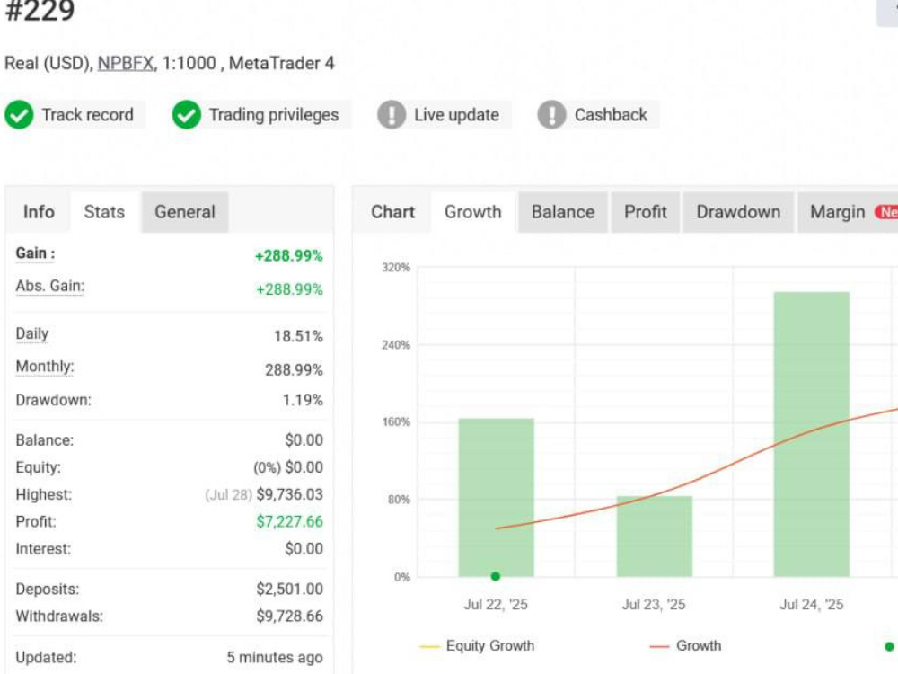Screen dimensions: 898x674
Task: Click the Withdrawals $9,728.66 value
Action: [x=289, y=616]
